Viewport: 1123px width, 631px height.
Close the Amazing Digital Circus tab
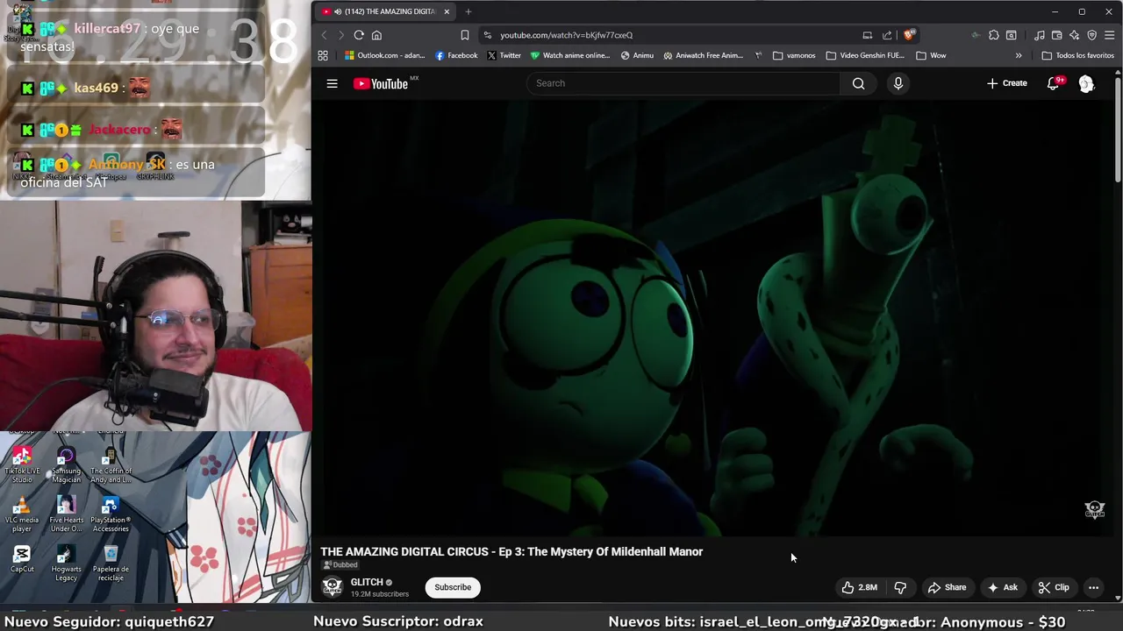pos(447,11)
